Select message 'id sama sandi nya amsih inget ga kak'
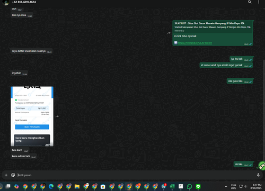The width and height of the screenshot is (265, 191). pos(226,65)
